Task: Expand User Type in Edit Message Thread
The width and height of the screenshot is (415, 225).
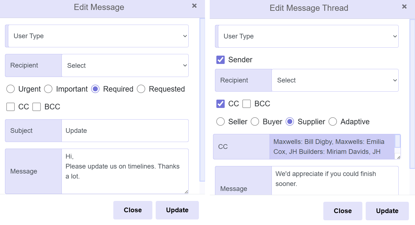Action: [x=307, y=36]
